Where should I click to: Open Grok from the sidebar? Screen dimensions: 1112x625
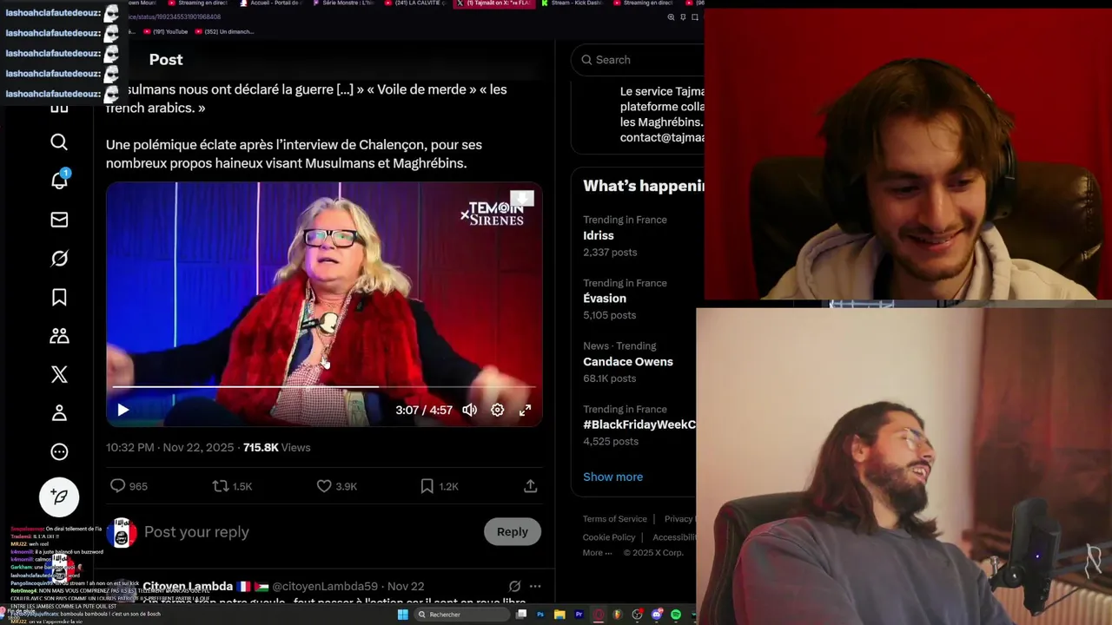coord(59,258)
